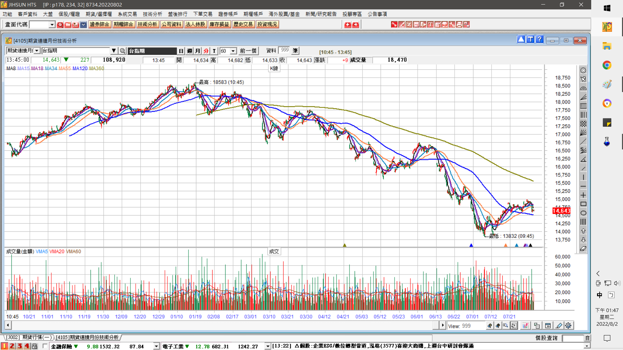
Task: Switch to the [3002] 期貨行情 tab
Action: coord(29,337)
